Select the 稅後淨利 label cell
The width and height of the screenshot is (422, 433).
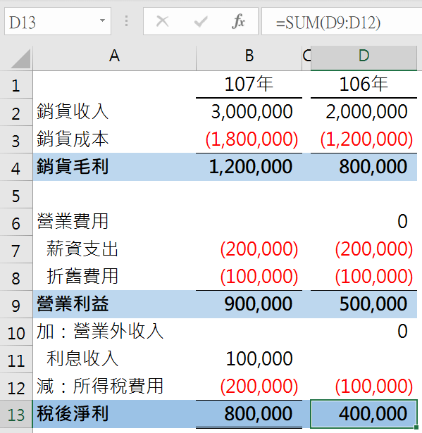click(114, 414)
